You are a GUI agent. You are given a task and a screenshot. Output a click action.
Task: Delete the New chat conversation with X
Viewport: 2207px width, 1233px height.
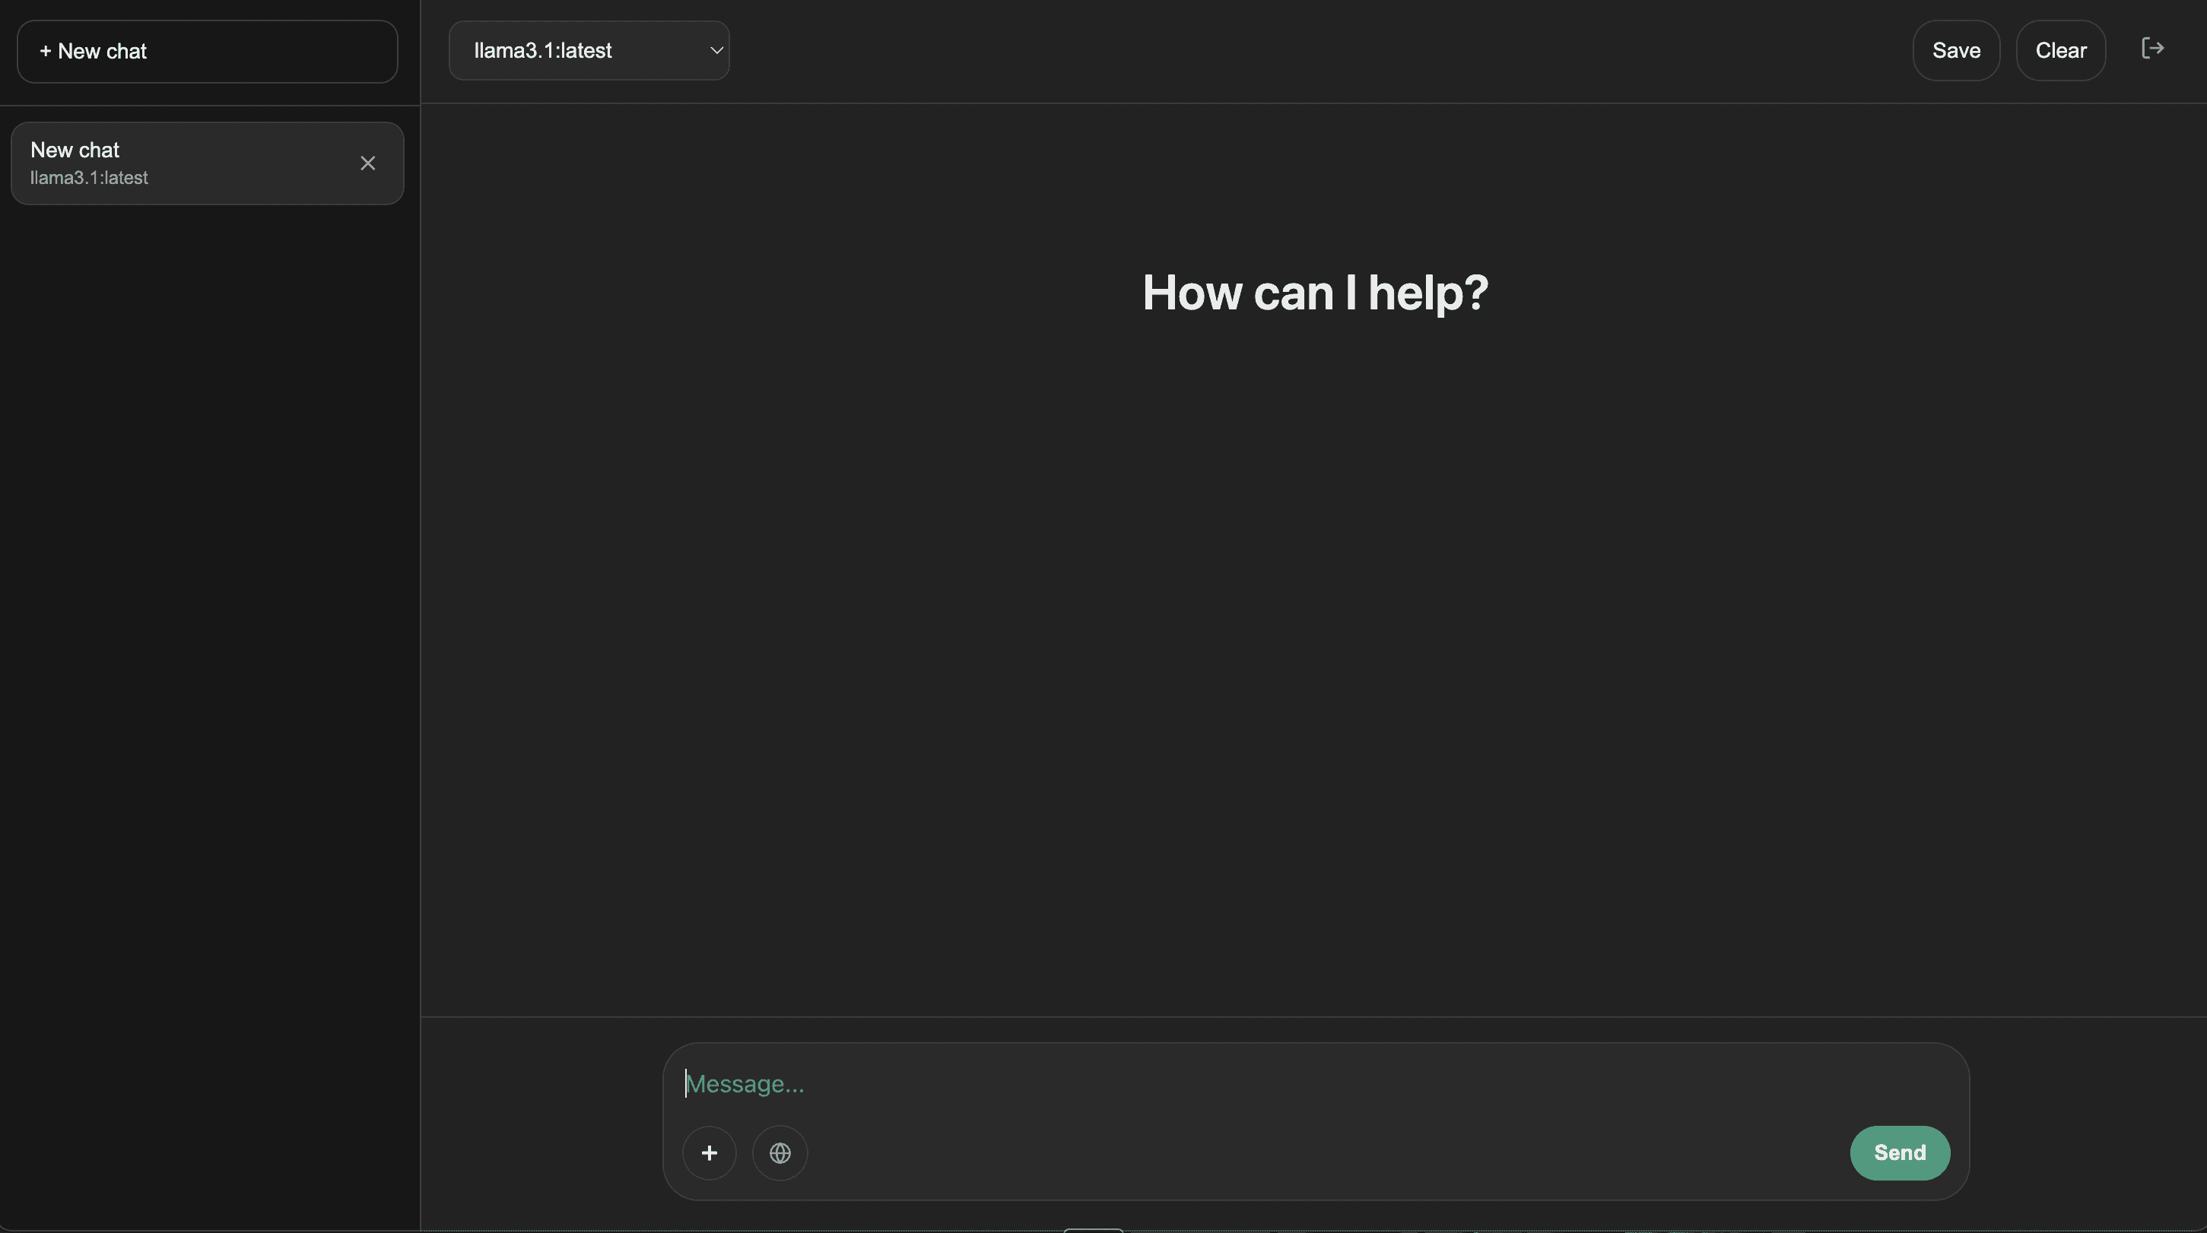coord(367,163)
